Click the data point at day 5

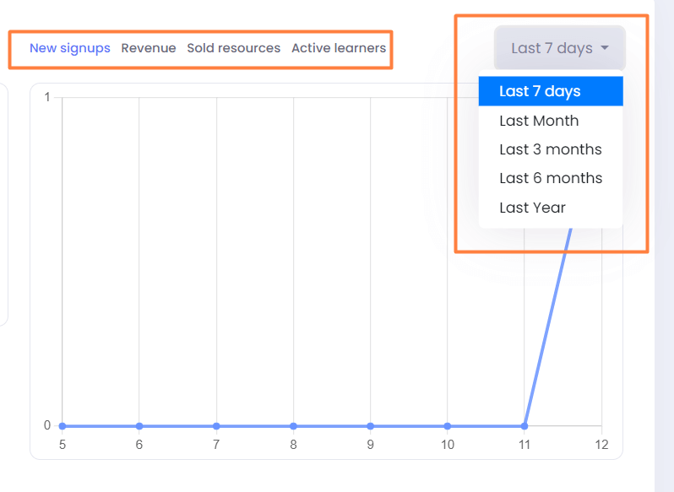(x=63, y=426)
